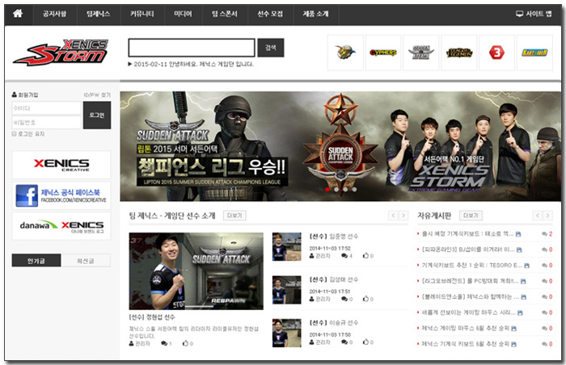Open the 미디어 menu
Screen dimensions: 566x365
coord(183,14)
